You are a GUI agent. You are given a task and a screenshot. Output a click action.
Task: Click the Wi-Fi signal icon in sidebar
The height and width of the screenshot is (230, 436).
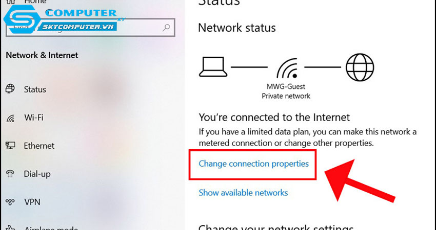pos(11,119)
